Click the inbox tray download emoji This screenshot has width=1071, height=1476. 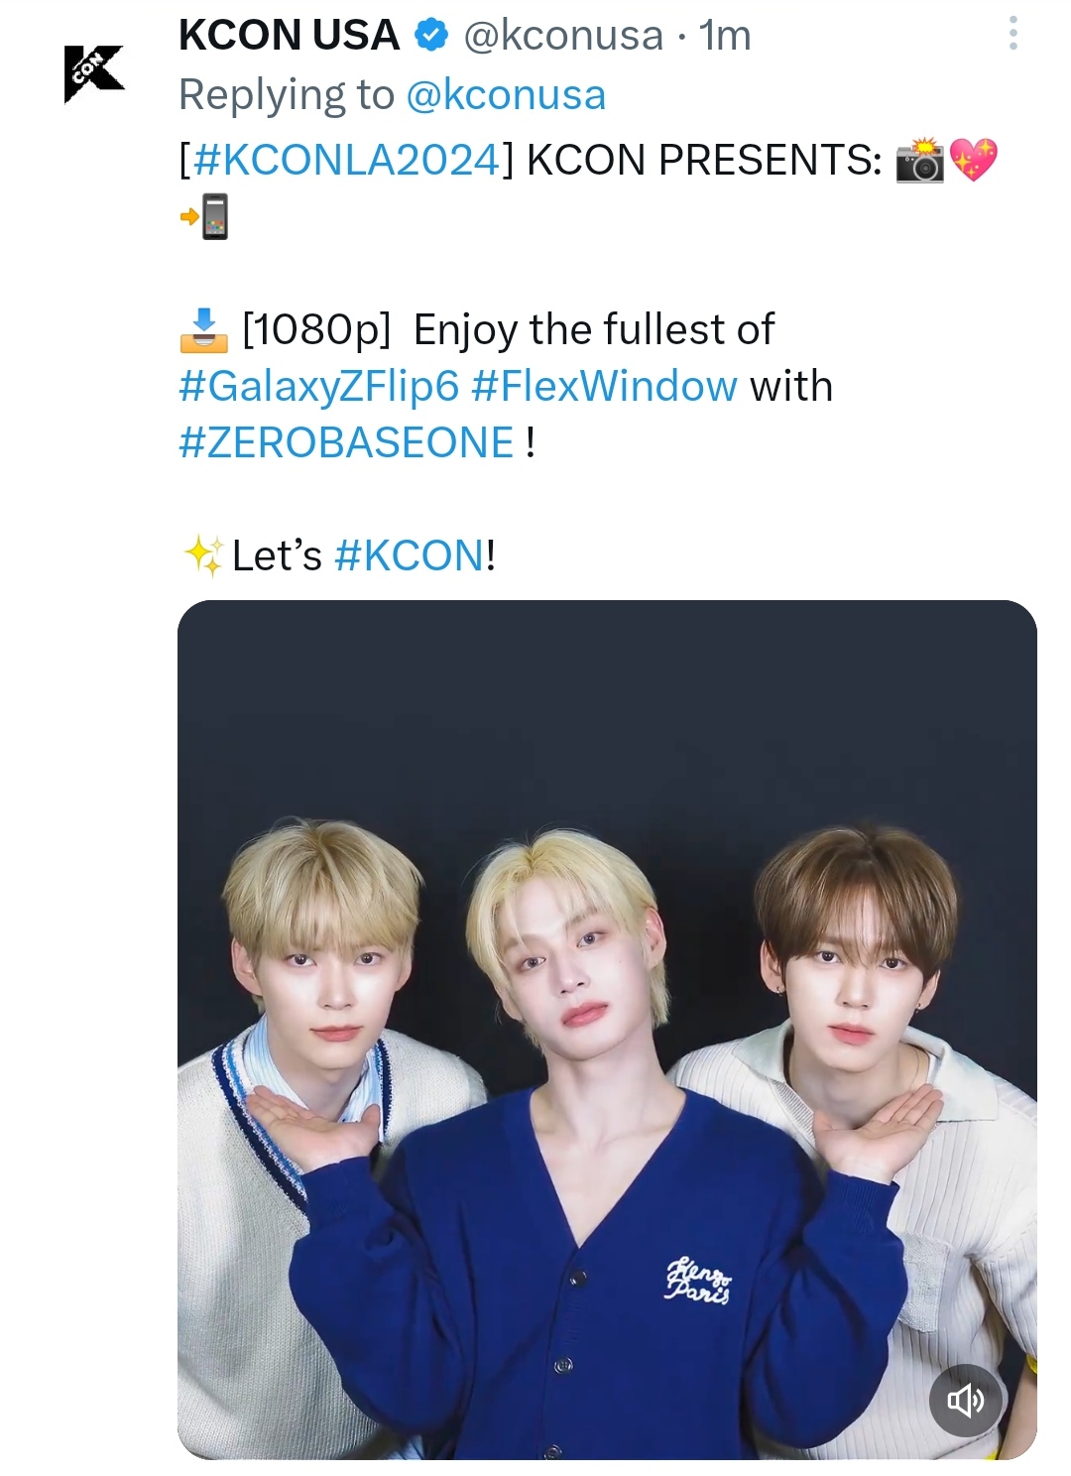(203, 330)
